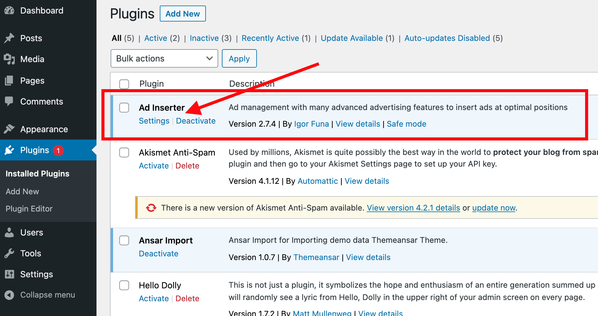The height and width of the screenshot is (316, 598).
Task: Open the Bulk actions dropdown
Action: [164, 58]
